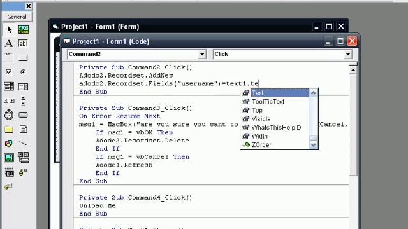Select the Shape control tool
Image resolution: width=408 pixels, height=229 pixels.
(x=9, y=143)
